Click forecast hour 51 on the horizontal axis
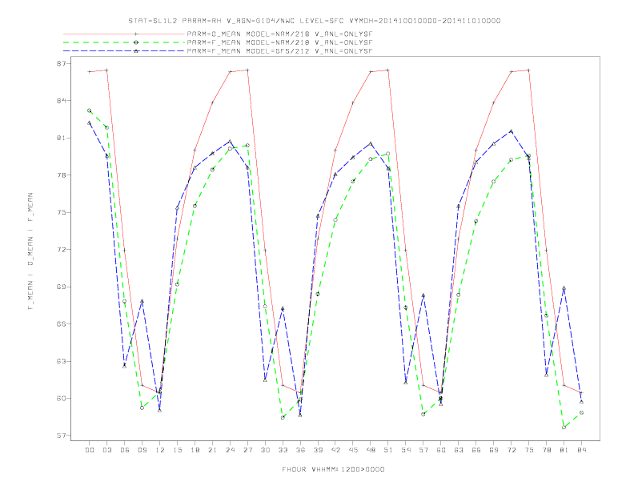The image size is (634, 490). (388, 450)
